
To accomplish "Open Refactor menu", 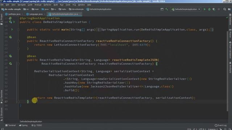I will [47, 5].
